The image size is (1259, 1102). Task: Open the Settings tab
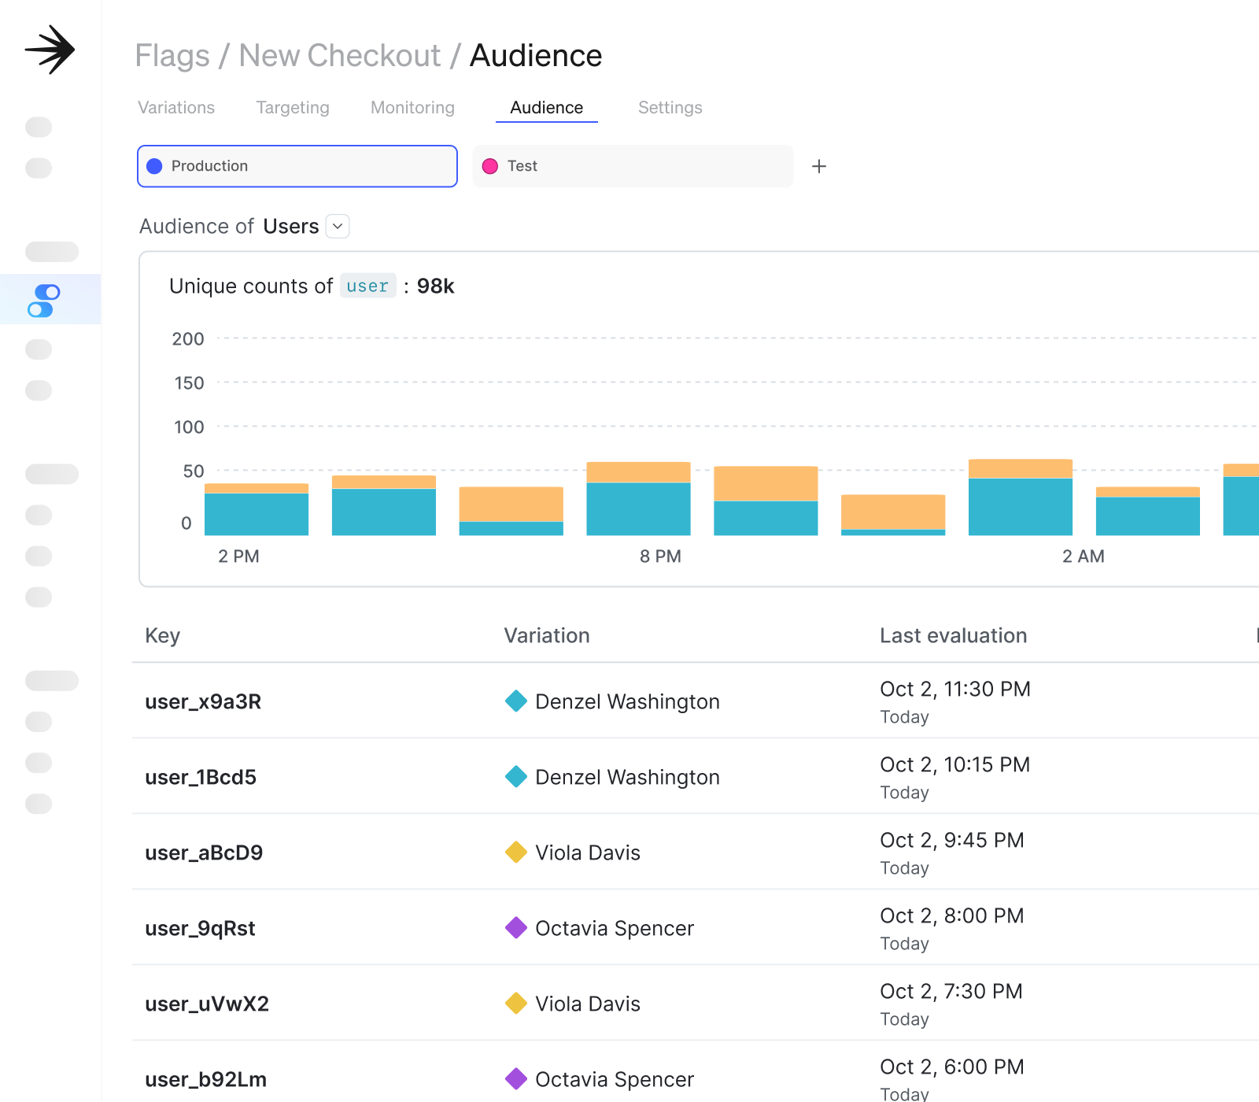pos(670,108)
